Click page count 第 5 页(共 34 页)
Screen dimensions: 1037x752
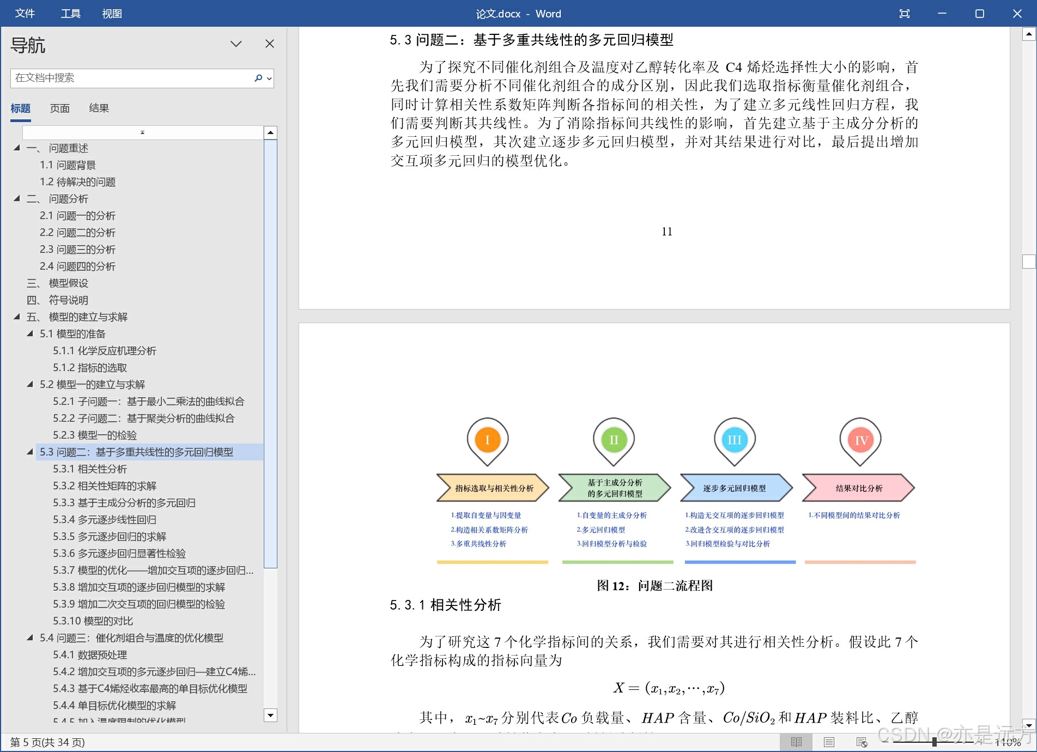[47, 742]
